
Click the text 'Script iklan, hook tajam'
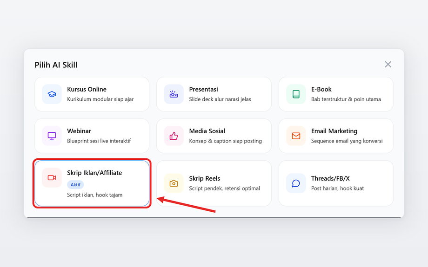[x=95, y=195]
